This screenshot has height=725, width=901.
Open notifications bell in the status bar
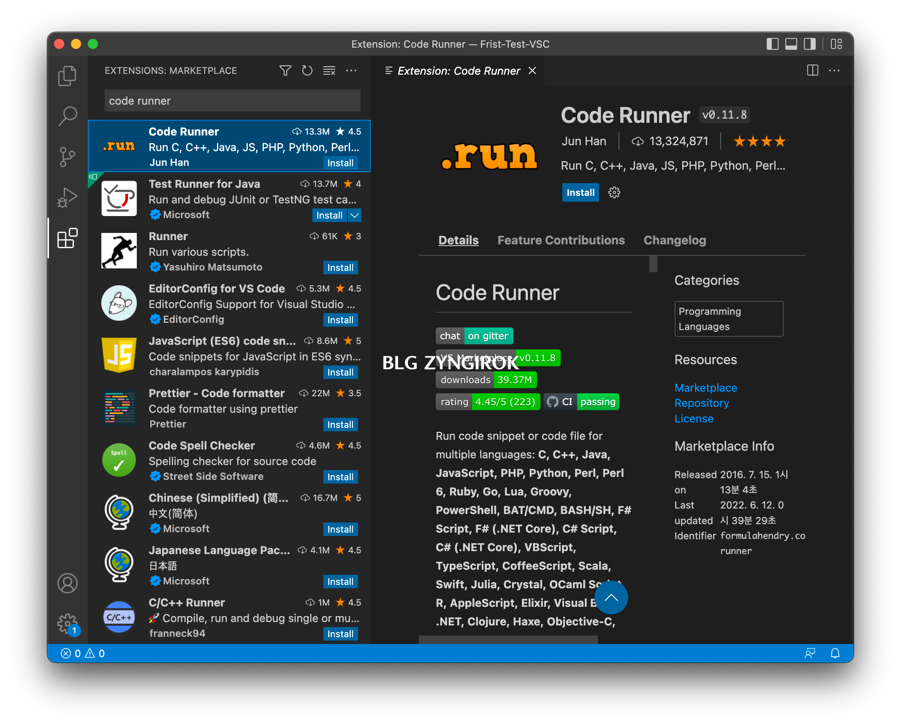[836, 653]
